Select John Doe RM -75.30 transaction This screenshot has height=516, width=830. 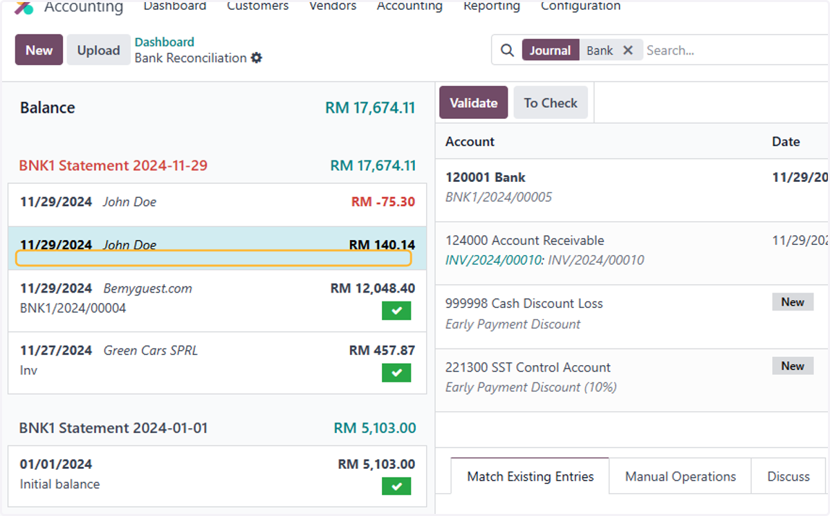coord(217,205)
